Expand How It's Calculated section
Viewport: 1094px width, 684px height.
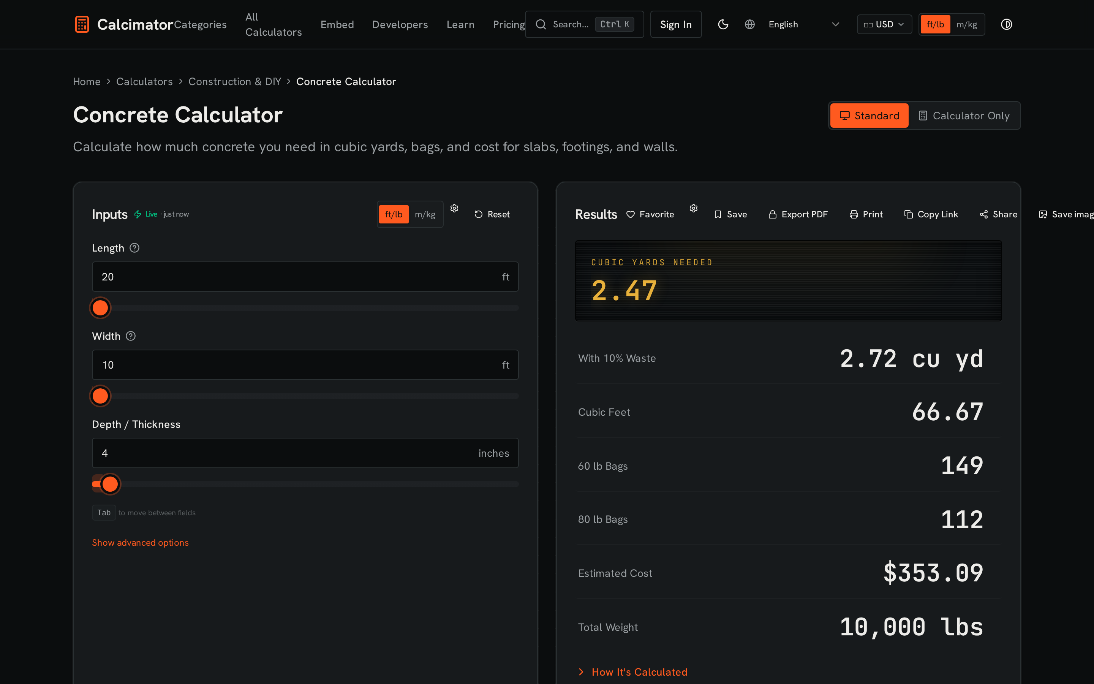(x=632, y=672)
